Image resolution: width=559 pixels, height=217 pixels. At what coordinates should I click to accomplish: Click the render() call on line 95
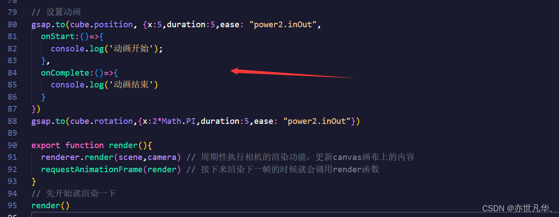(x=51, y=205)
